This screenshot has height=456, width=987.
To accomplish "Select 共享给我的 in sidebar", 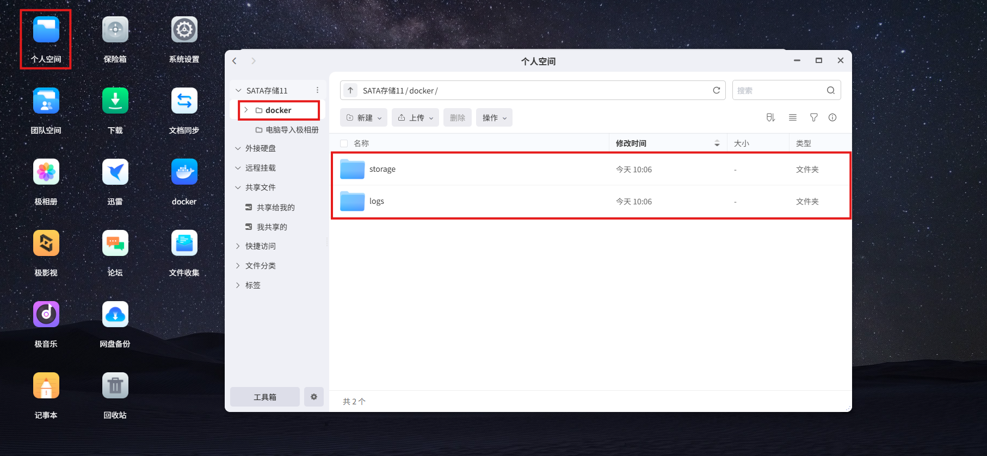I will pos(275,208).
